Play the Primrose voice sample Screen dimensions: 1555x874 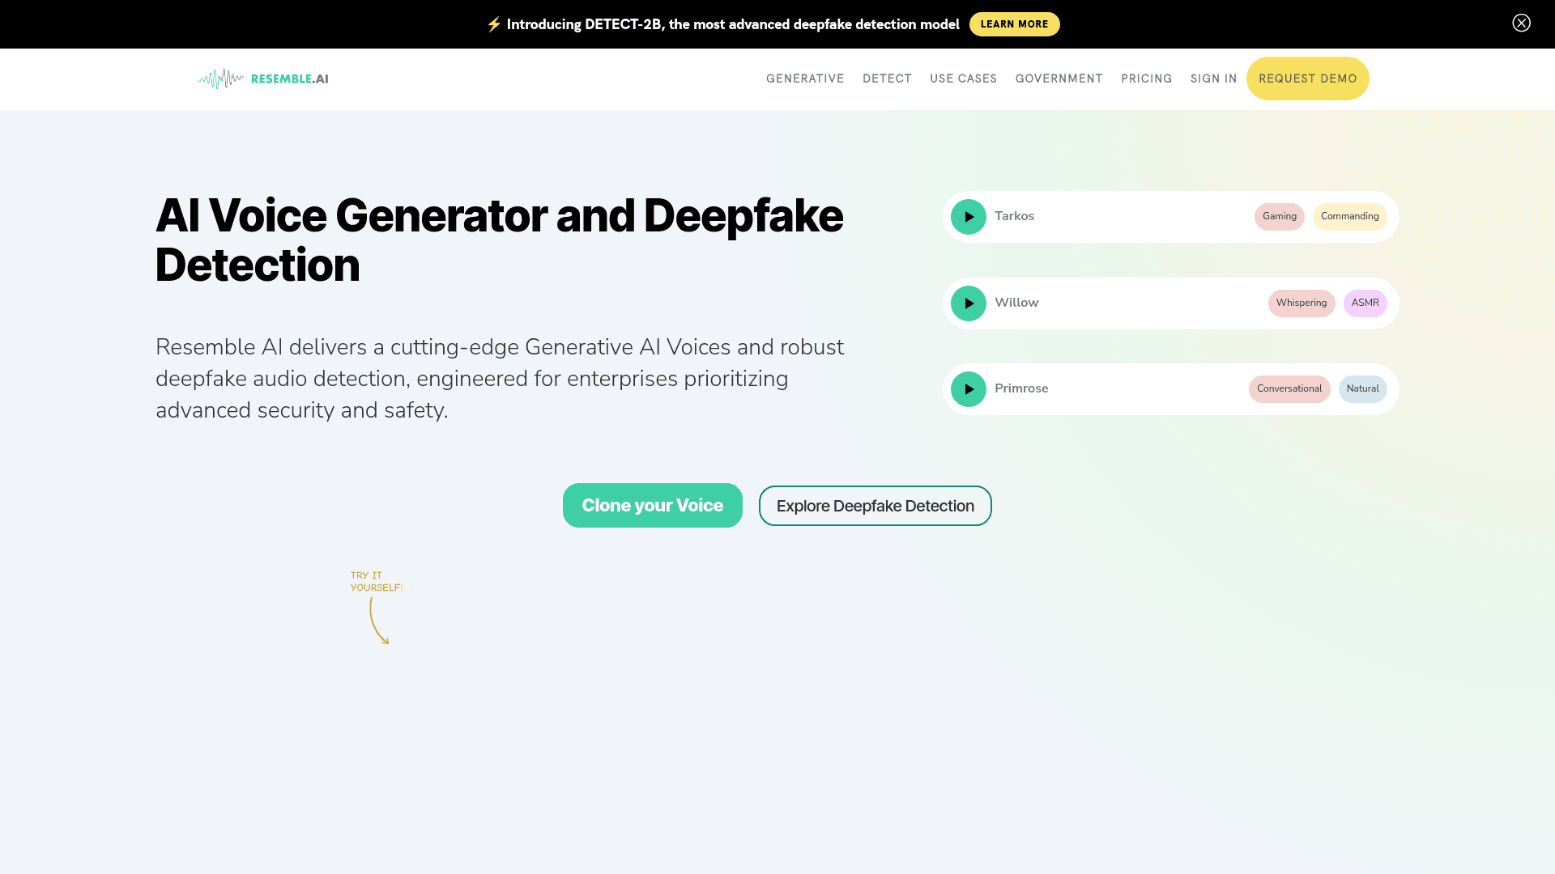tap(968, 389)
